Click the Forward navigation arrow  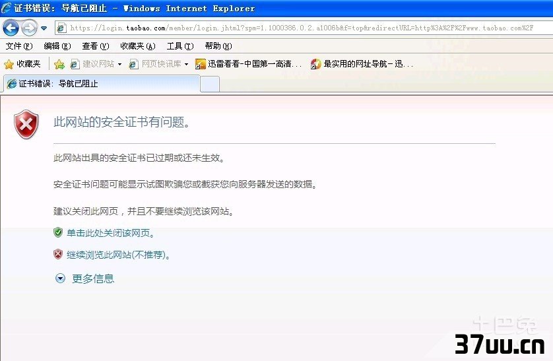click(29, 28)
